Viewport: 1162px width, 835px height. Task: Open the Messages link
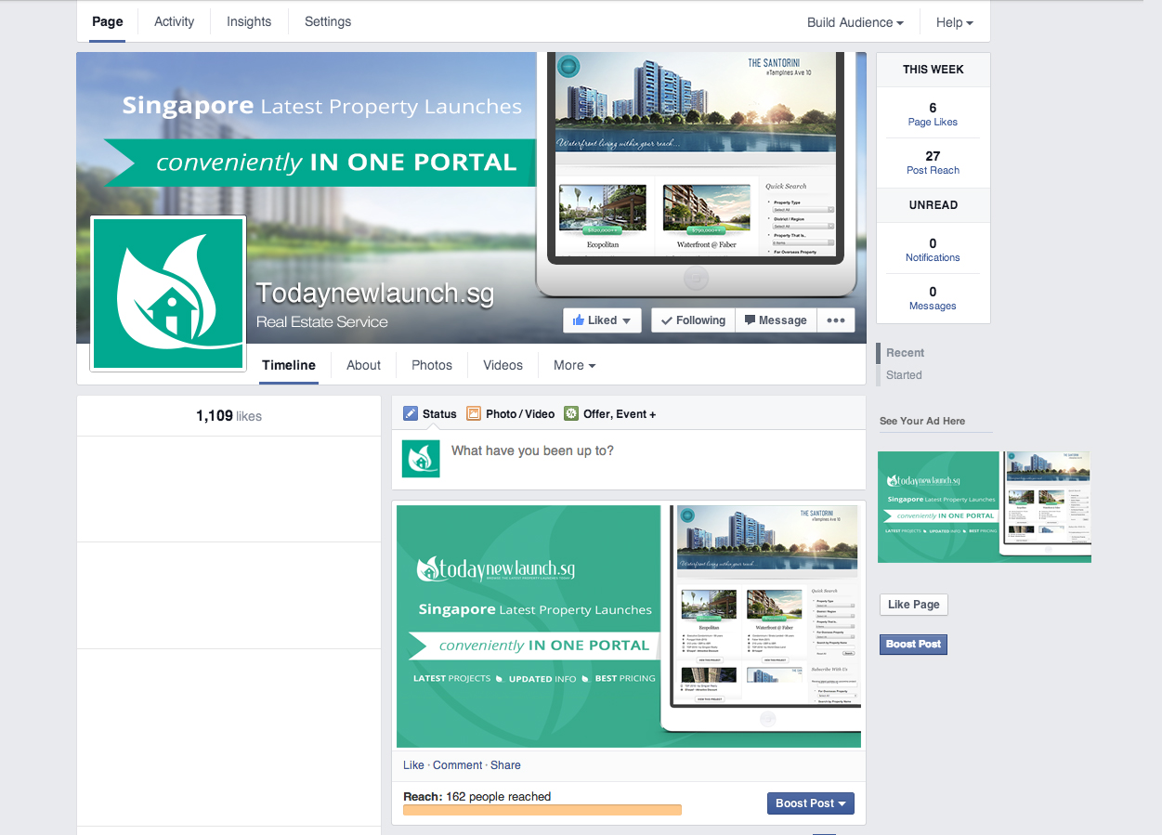933,306
